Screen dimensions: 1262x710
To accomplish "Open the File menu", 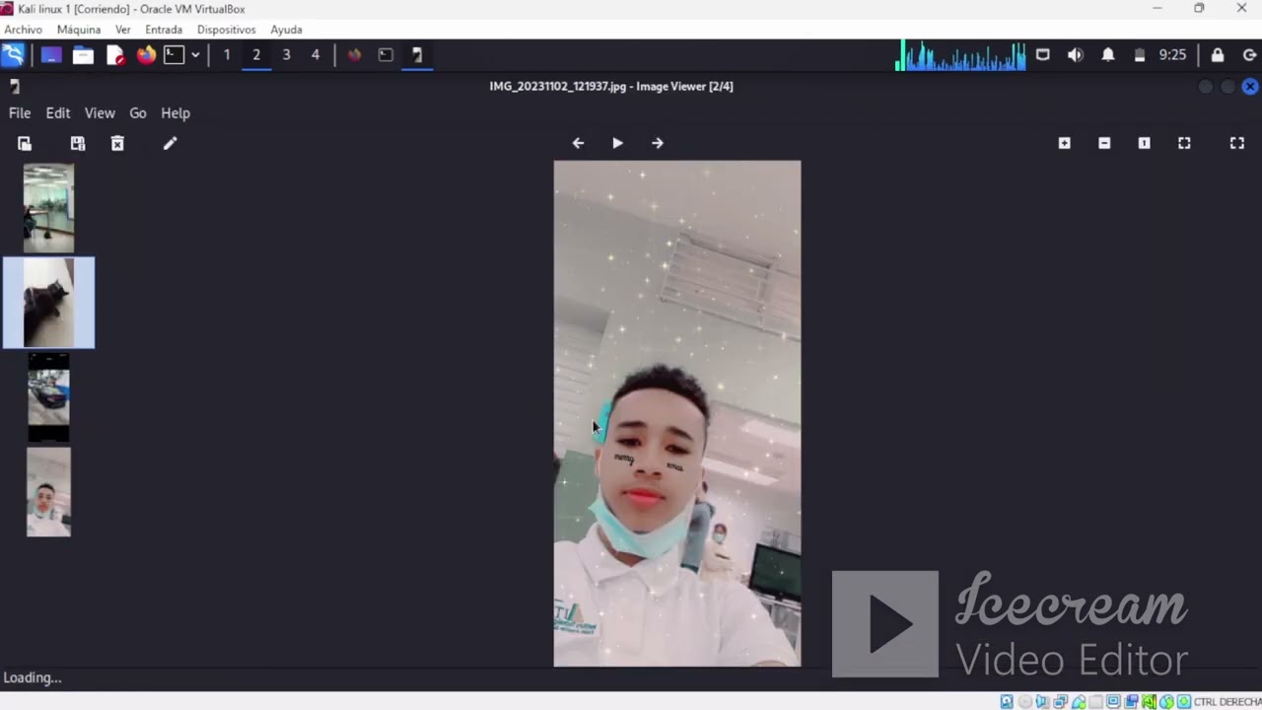I will [20, 113].
